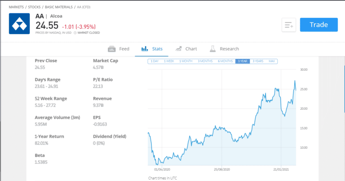Screen dimensions: 345x181
Task: Click the Day's Range value 23.61 - 24.91
Action: click(x=46, y=86)
